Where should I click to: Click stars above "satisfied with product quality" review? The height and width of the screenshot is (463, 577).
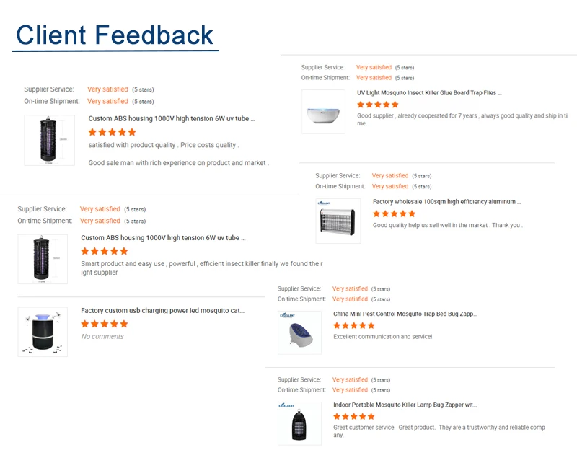(x=112, y=132)
